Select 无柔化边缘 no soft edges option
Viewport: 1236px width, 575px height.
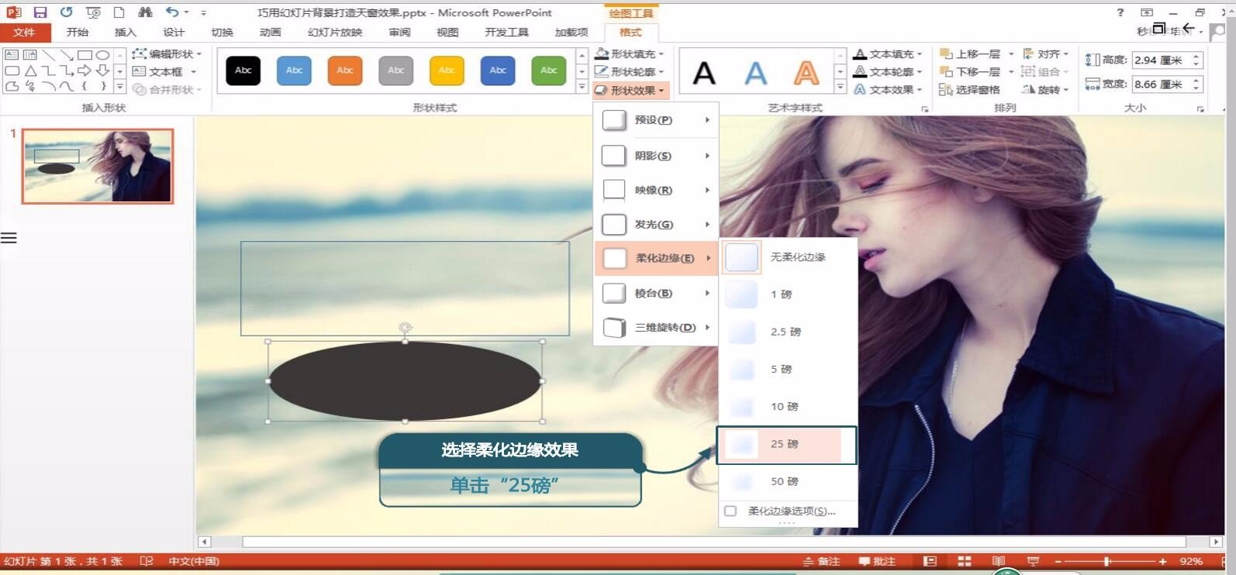pos(788,257)
